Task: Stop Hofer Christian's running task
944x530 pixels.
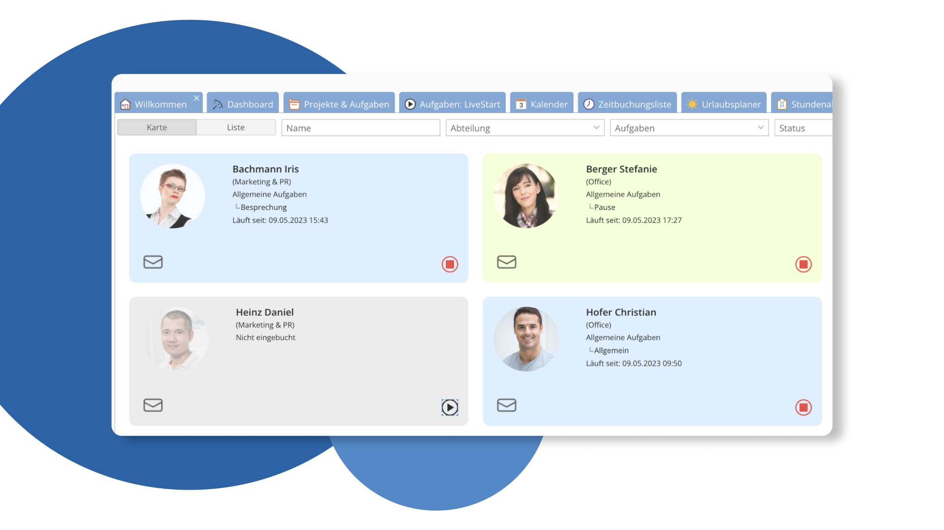Action: pos(803,407)
